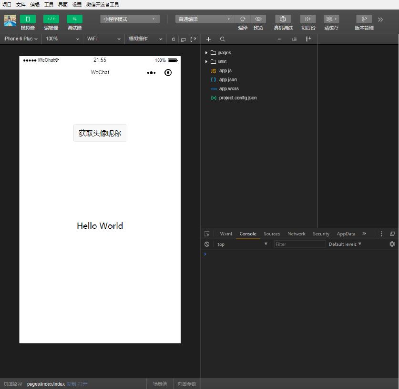Open the Interface menu
This screenshot has height=389, width=399.
click(x=63, y=5)
